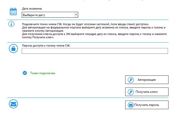
Task: Click the 'Получить пароль' button
Action: click(147, 105)
